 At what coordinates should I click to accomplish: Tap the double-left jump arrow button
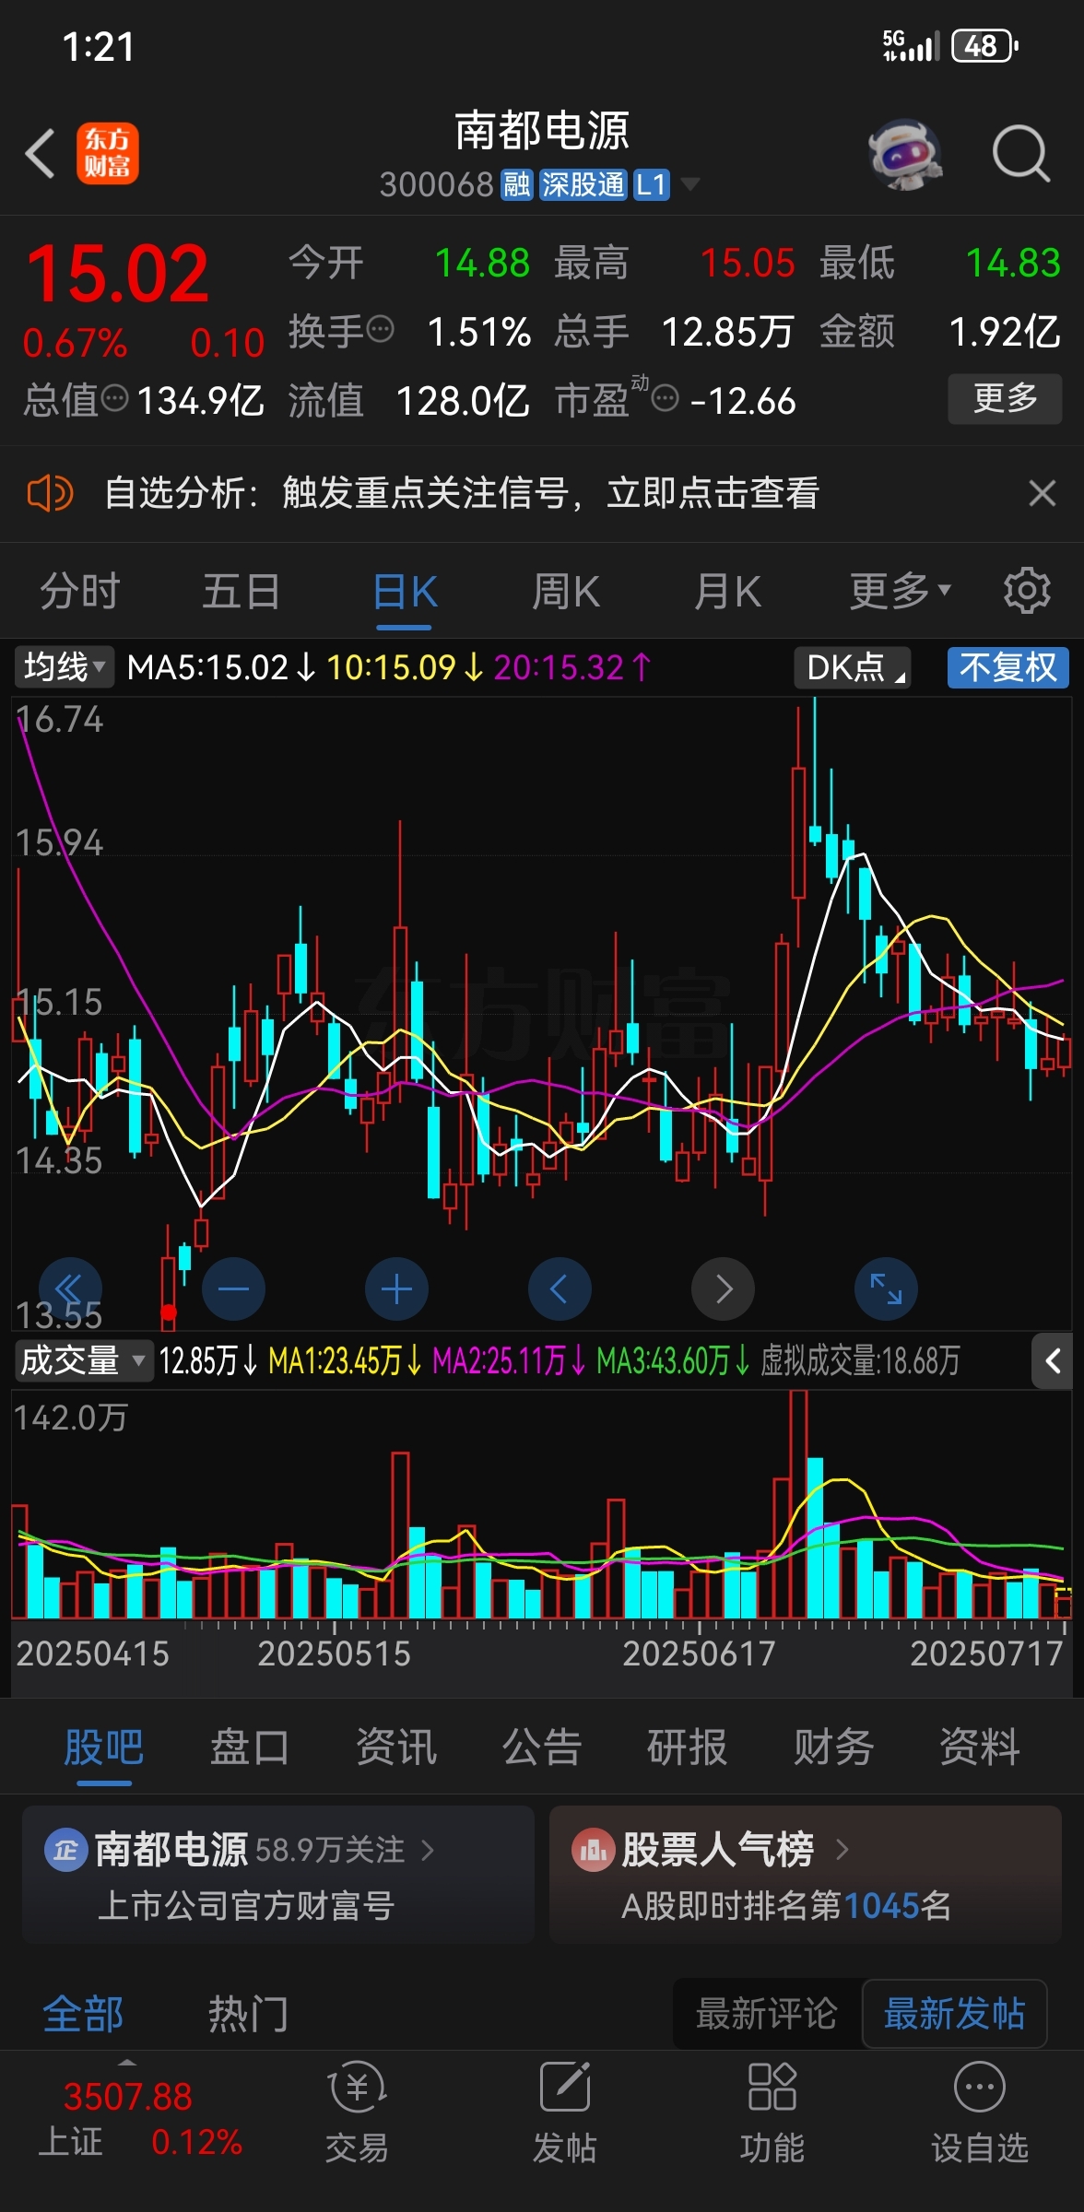70,1288
